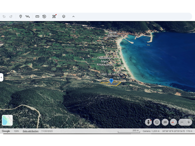
Task: Click the Undo arrow in the toolbar
Action: tap(4, 16)
